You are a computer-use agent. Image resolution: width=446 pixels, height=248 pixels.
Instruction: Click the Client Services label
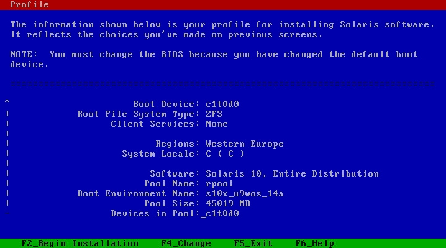click(155, 124)
